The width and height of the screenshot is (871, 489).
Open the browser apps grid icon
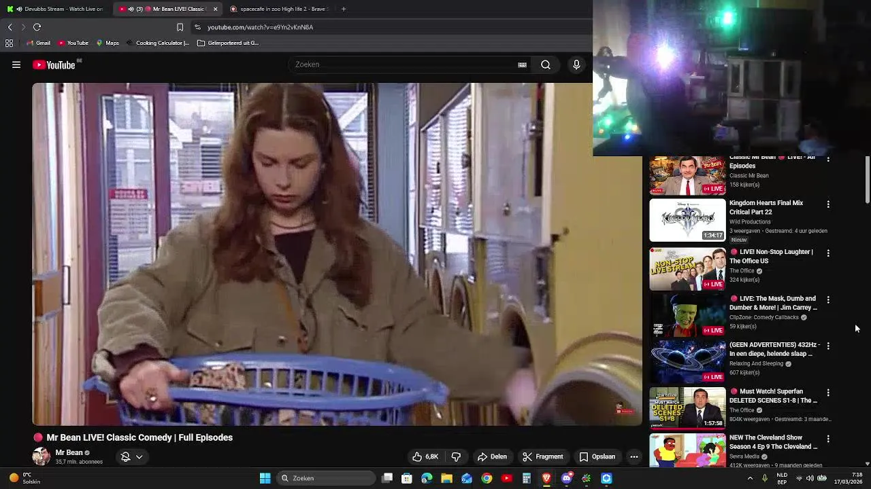click(x=9, y=43)
